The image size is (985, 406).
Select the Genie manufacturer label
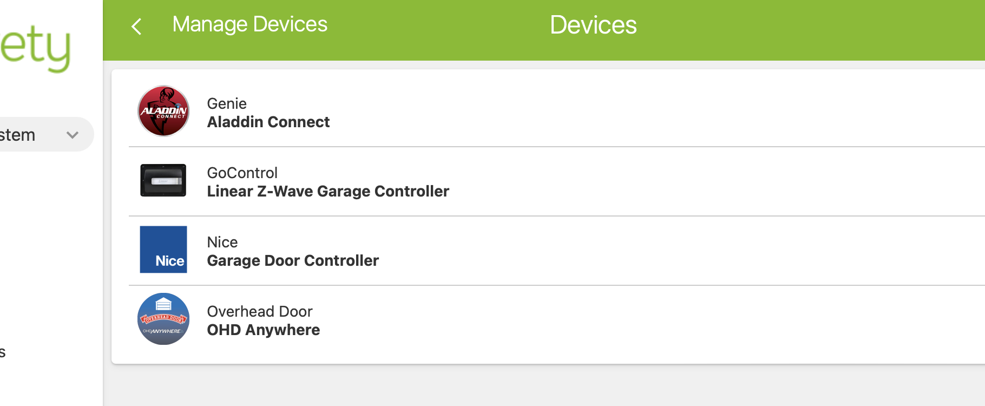[227, 103]
